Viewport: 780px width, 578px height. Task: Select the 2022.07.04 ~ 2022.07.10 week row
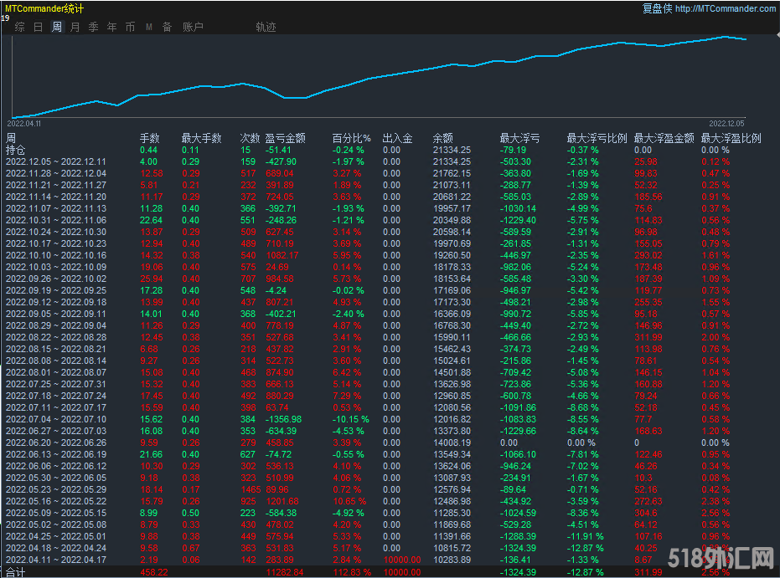tap(56, 419)
